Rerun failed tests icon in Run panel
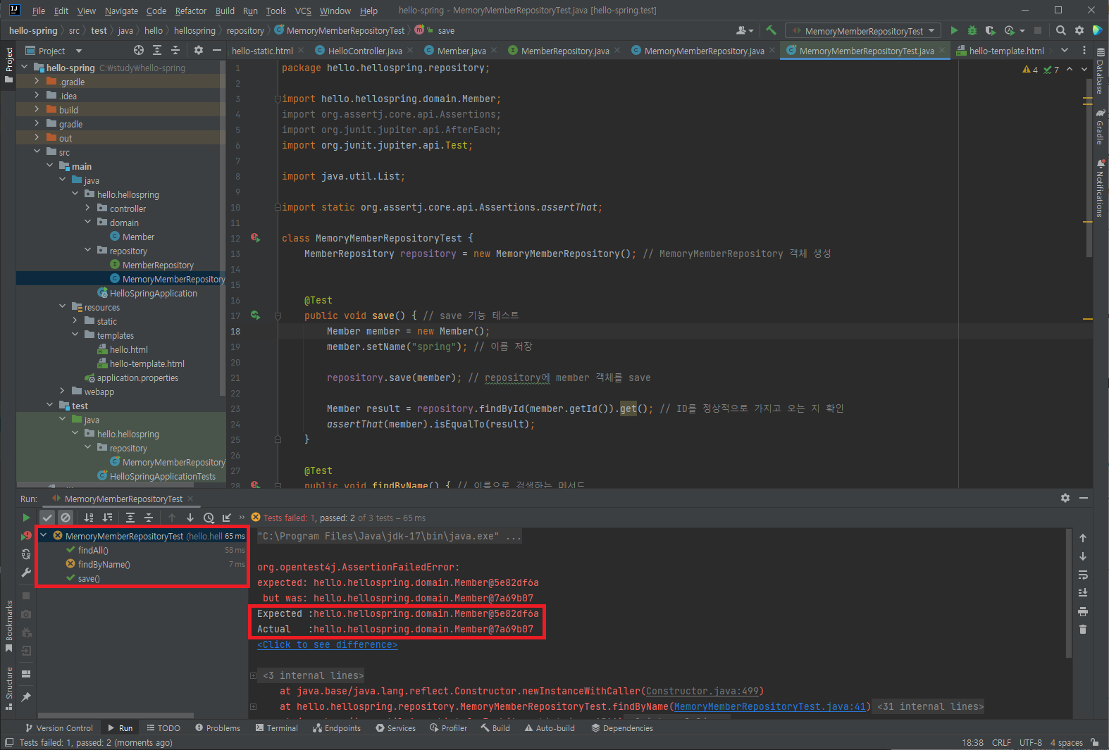The width and height of the screenshot is (1109, 750). pyautogui.click(x=26, y=536)
